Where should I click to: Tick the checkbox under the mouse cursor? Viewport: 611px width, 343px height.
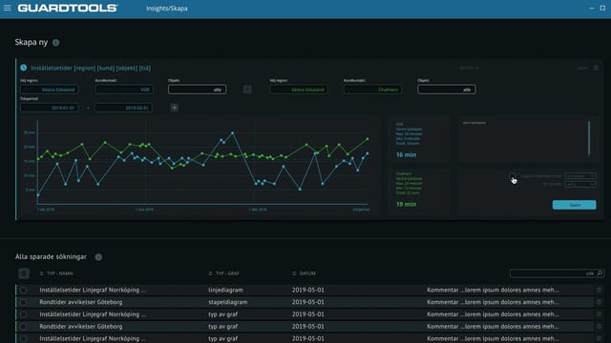click(x=512, y=175)
